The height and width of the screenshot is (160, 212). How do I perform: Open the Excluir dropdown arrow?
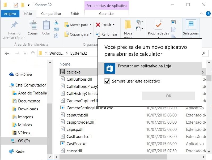(x=114, y=25)
